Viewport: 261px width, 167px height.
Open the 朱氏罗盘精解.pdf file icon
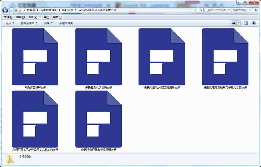(35, 57)
